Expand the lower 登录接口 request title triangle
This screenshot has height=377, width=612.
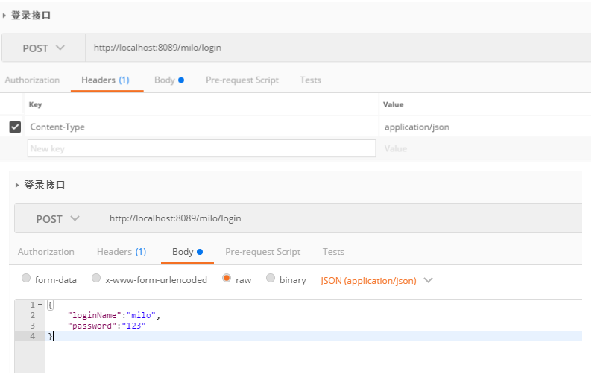(x=17, y=185)
